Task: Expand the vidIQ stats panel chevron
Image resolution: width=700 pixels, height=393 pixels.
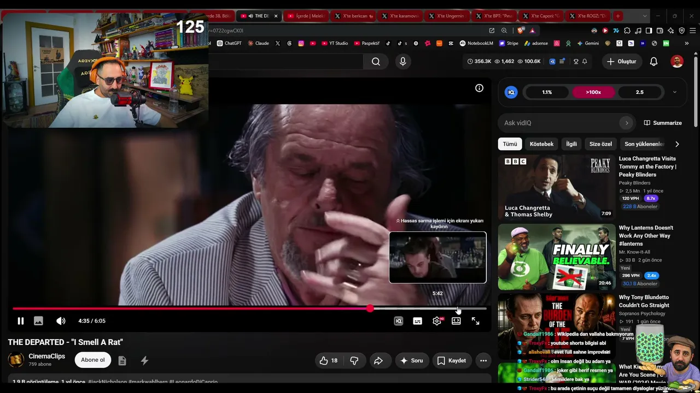Action: (674, 92)
